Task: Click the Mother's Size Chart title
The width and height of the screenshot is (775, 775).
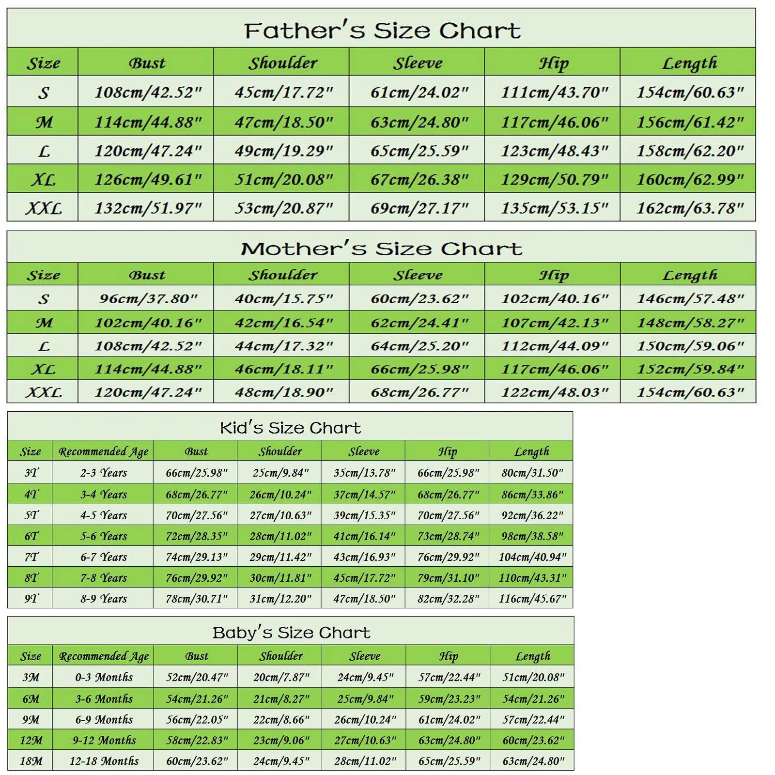Action: pyautogui.click(x=382, y=249)
